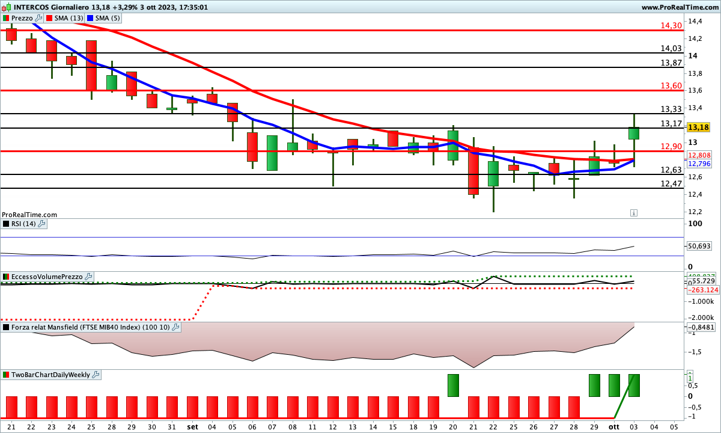
Task: Select the 12,90 red level label
Action: [x=671, y=147]
